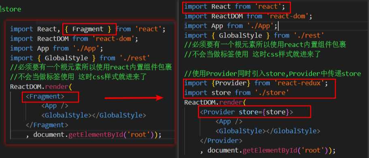Select the GlobalStyle import line in left editor
This screenshot has width=369, height=158.
tap(80, 58)
